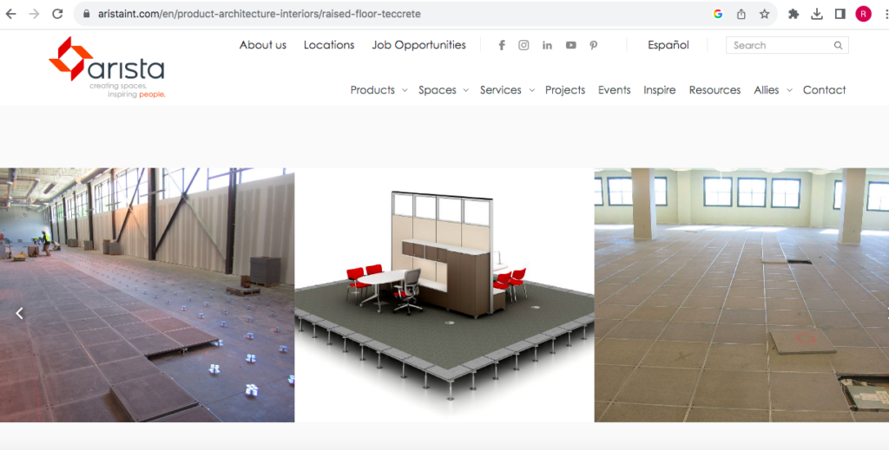The image size is (889, 450).
Task: Click the search magnifier icon
Action: [x=838, y=45]
